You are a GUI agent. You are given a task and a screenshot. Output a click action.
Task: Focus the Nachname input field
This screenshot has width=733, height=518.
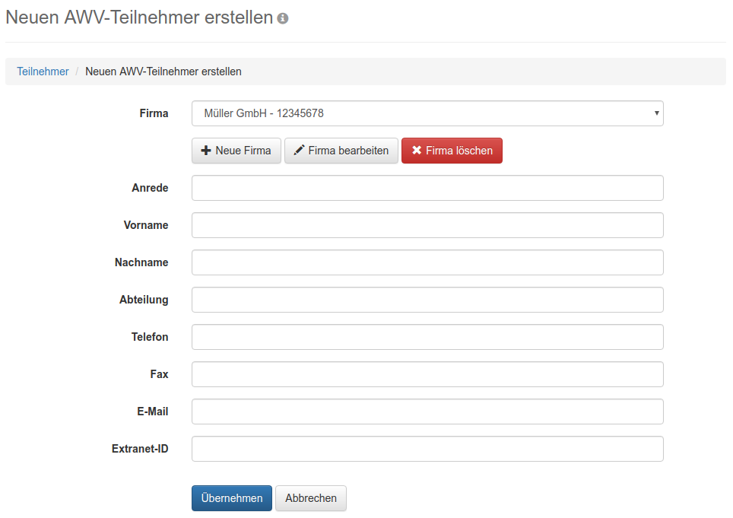click(427, 262)
